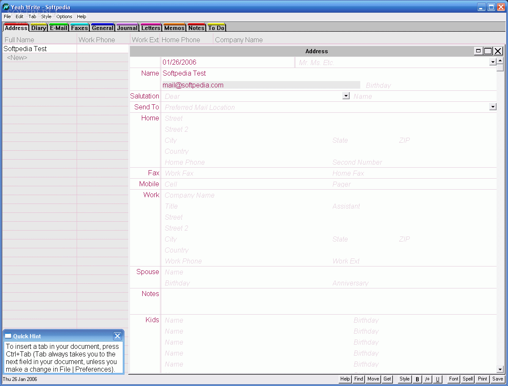The height and width of the screenshot is (386, 508).
Task: Open the File menu
Action: 7,16
